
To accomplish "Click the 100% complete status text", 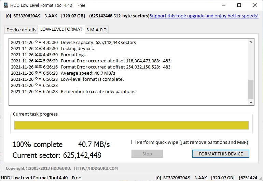I will (x=38, y=144).
